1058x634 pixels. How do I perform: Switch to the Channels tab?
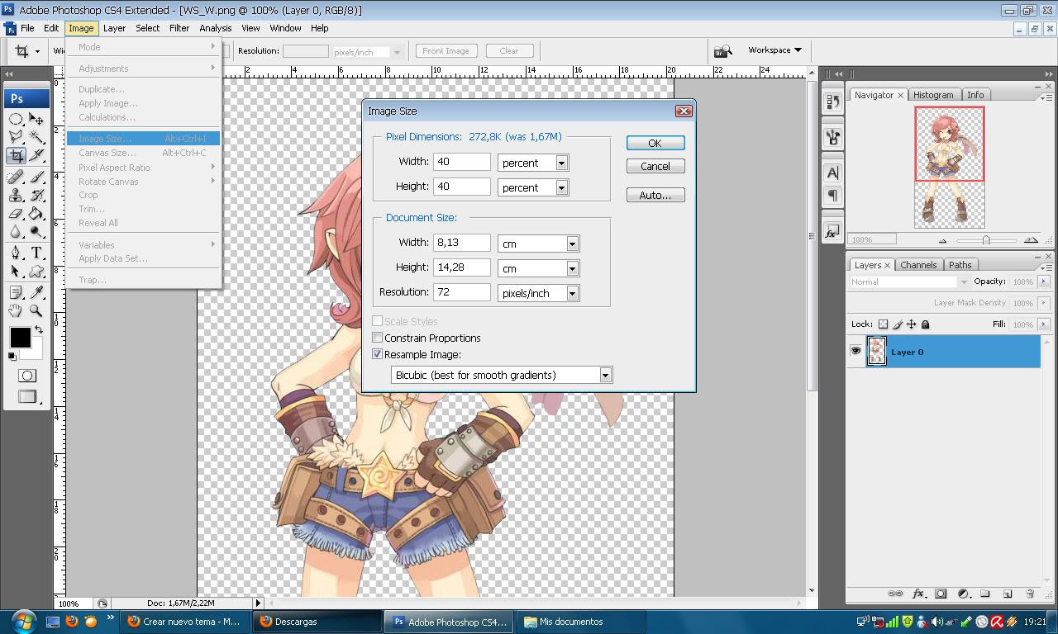click(x=918, y=265)
